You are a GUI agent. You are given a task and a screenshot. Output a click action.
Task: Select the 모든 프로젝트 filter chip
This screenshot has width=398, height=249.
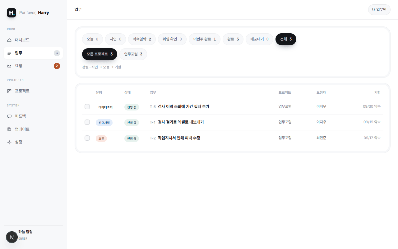99,54
